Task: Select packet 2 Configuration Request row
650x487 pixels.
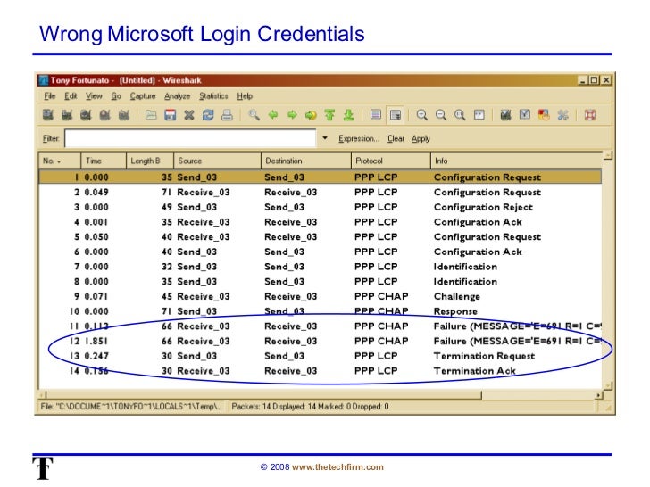Action: coord(320,192)
